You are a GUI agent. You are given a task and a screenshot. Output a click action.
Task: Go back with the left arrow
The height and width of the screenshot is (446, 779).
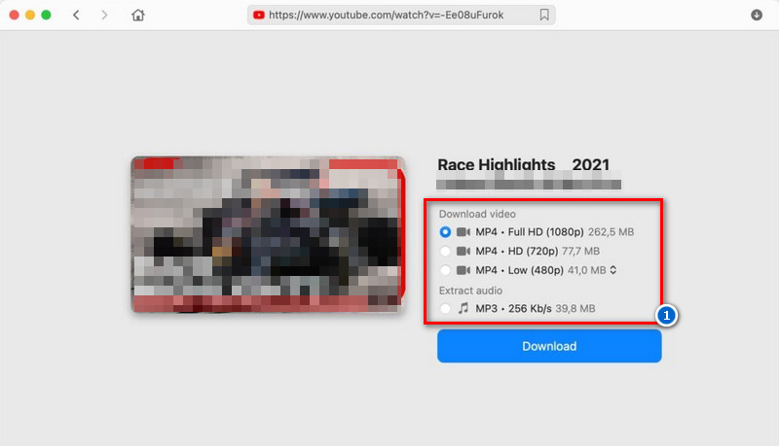coord(77,16)
